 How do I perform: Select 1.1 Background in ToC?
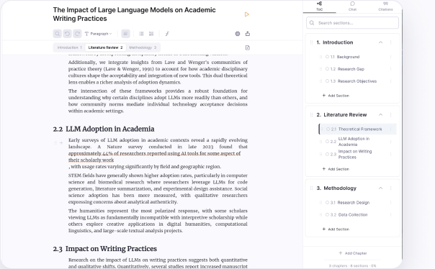pyautogui.click(x=348, y=57)
